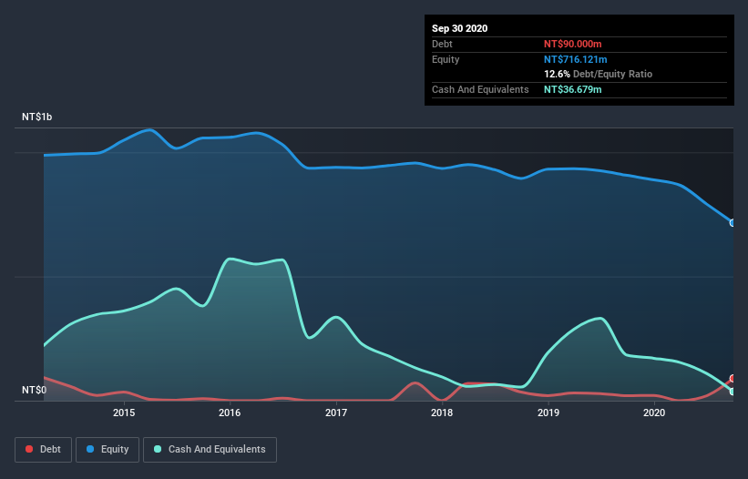Select the teal Cash endpoint marker
The width and height of the screenshot is (748, 479).
pos(733,392)
